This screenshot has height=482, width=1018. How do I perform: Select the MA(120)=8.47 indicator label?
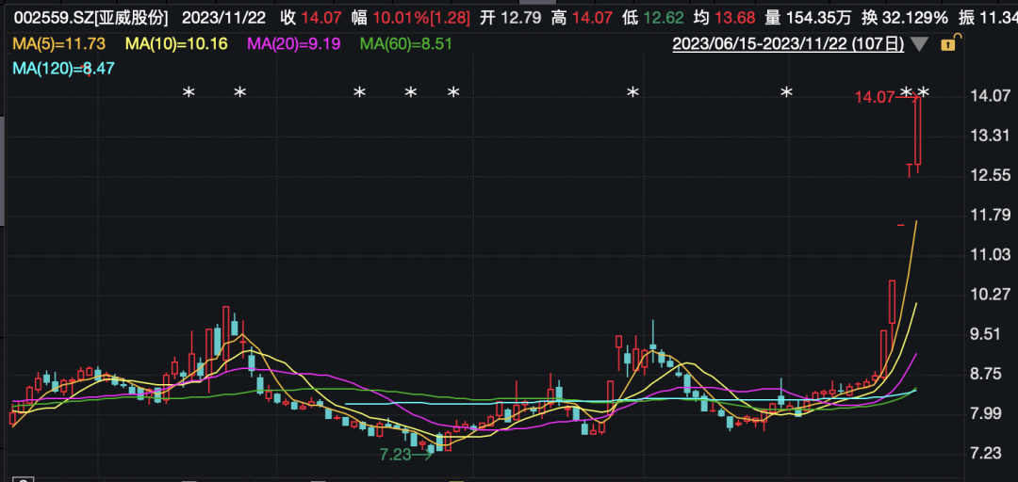click(x=63, y=68)
